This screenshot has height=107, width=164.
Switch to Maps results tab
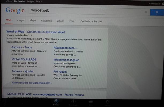coord(33,20)
